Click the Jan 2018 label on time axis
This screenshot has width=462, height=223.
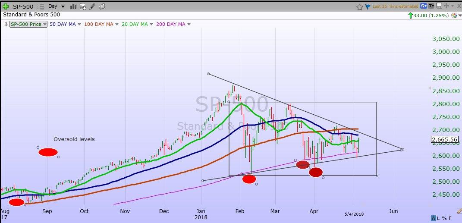[x=201, y=214]
